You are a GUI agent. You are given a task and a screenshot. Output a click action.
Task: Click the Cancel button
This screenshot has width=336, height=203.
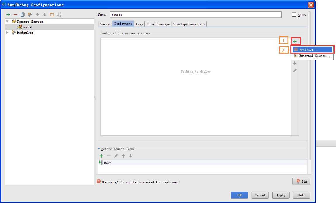(x=260, y=195)
